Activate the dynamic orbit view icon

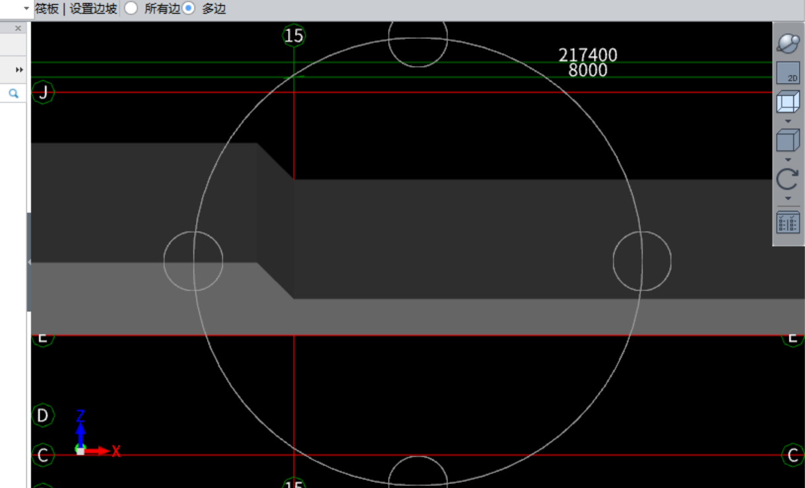[x=788, y=43]
